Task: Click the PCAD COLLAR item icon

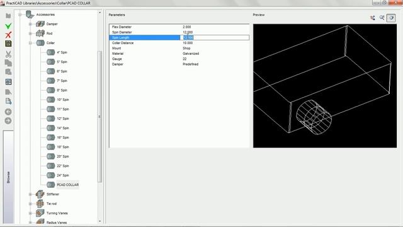Action: coord(50,185)
